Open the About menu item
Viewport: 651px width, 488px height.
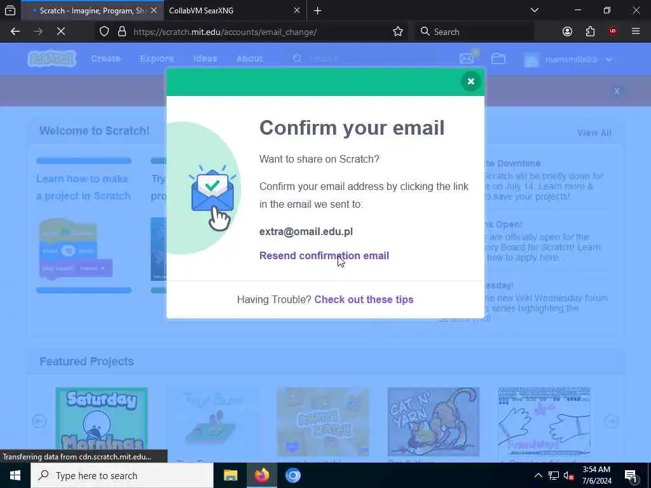pyautogui.click(x=249, y=59)
